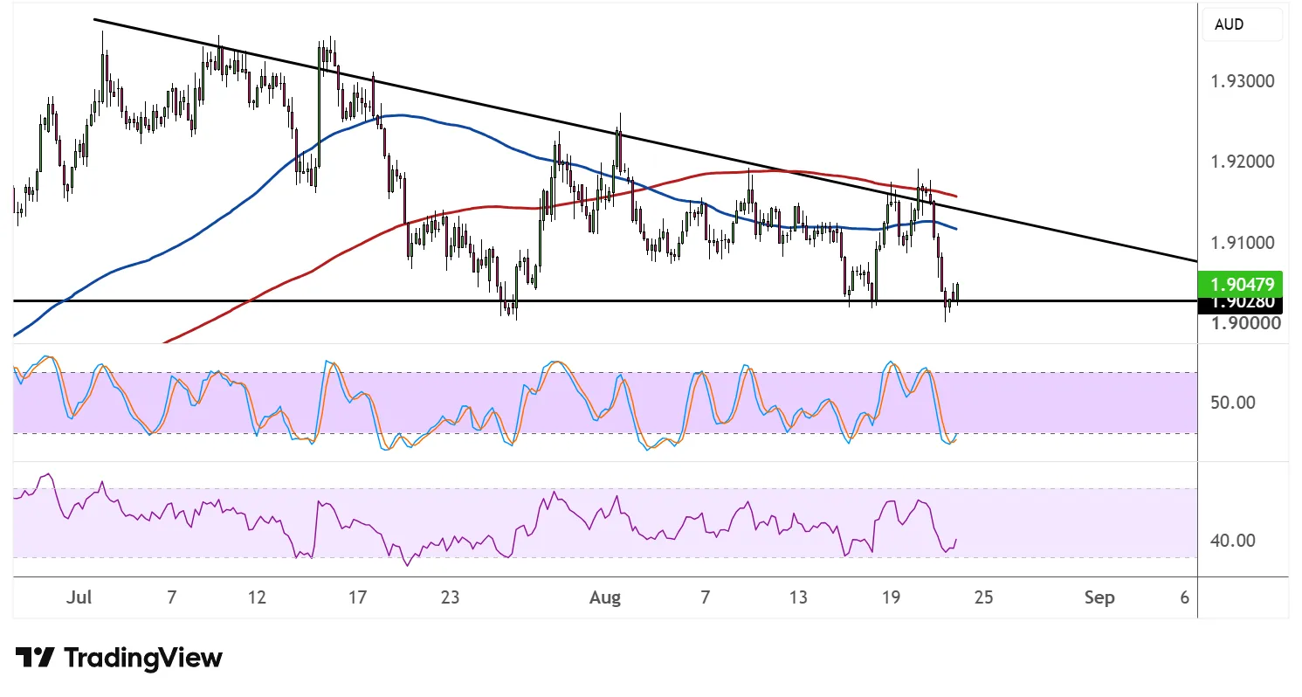Click the Sep date label on time axis
Image resolution: width=1302 pixels, height=697 pixels.
pos(1099,598)
